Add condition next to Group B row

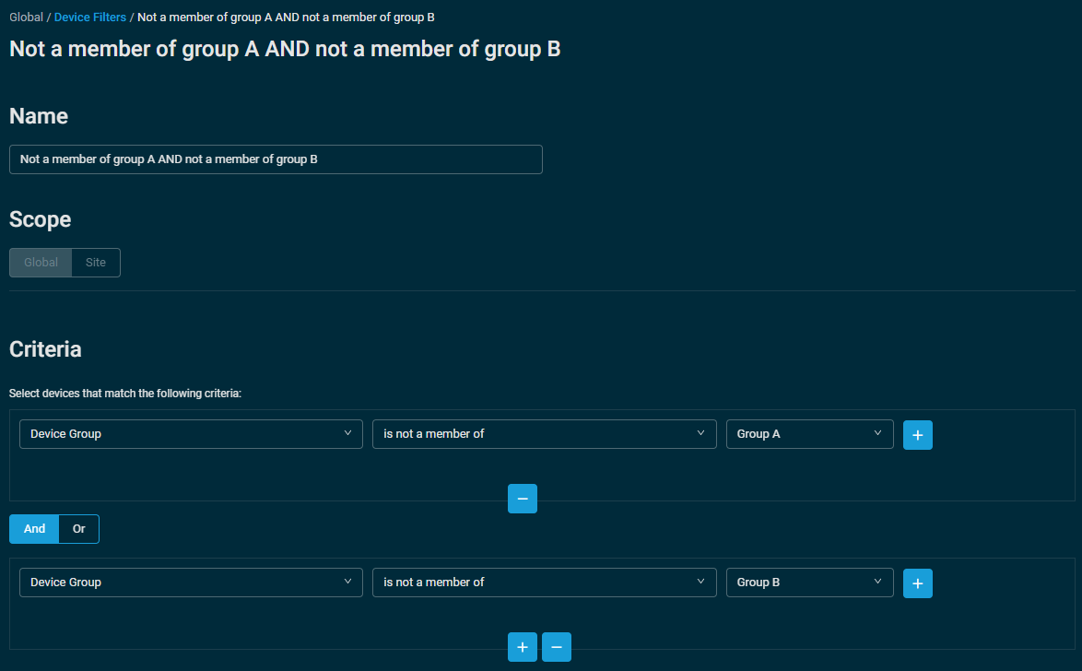(x=917, y=583)
